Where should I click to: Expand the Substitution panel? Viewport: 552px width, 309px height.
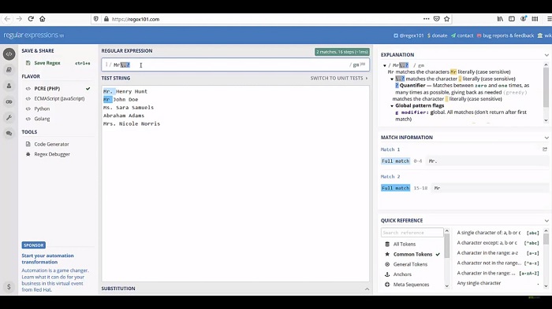367,289
